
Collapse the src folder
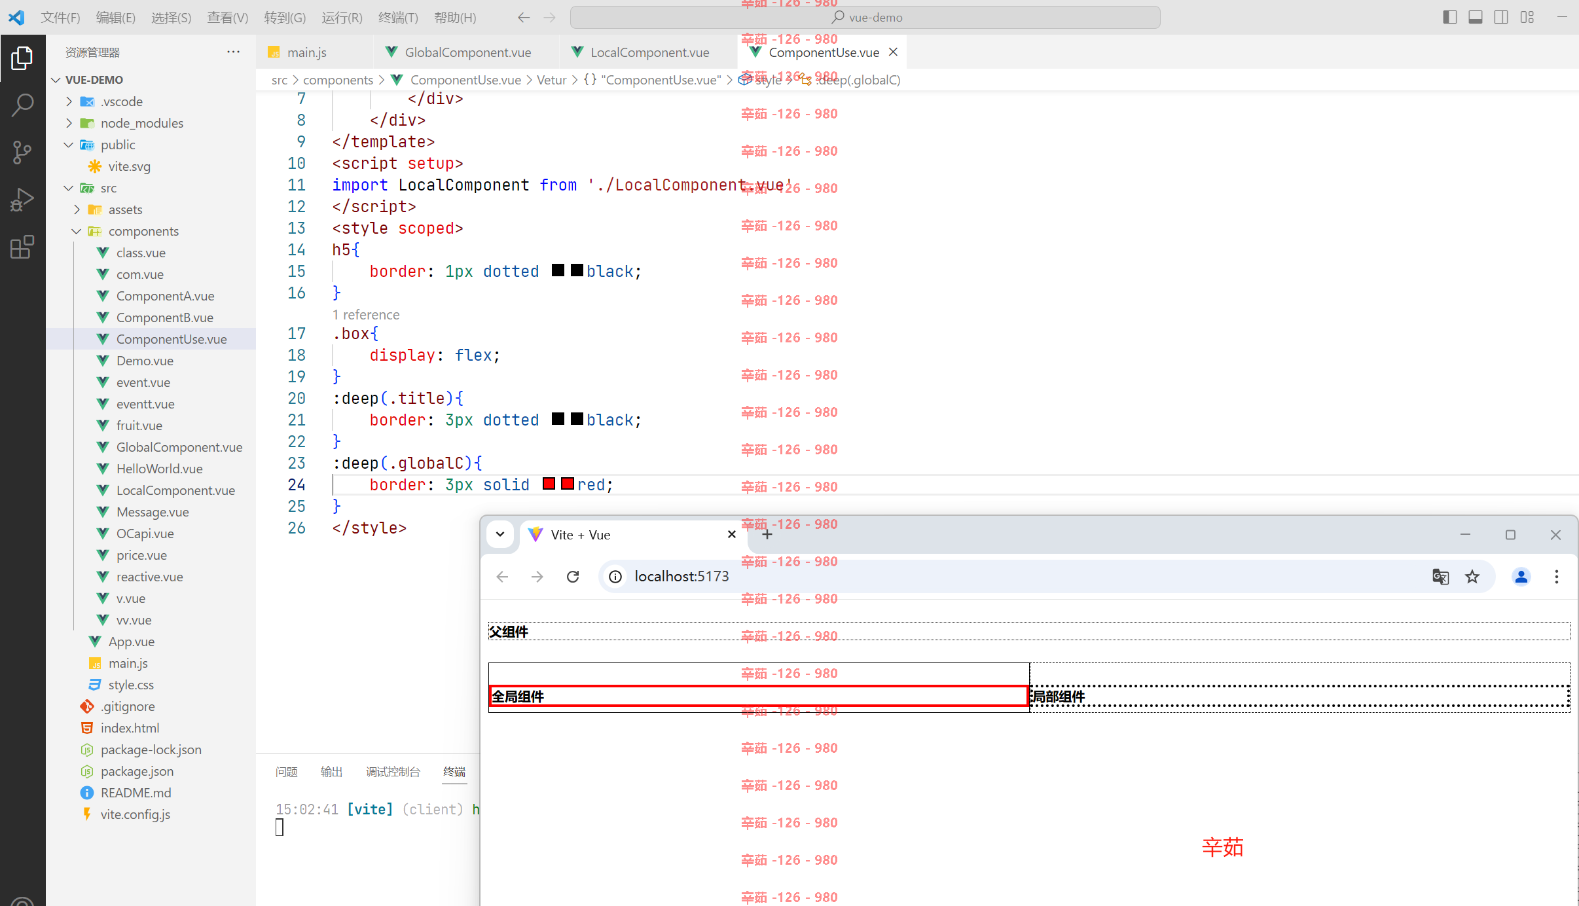(x=69, y=188)
